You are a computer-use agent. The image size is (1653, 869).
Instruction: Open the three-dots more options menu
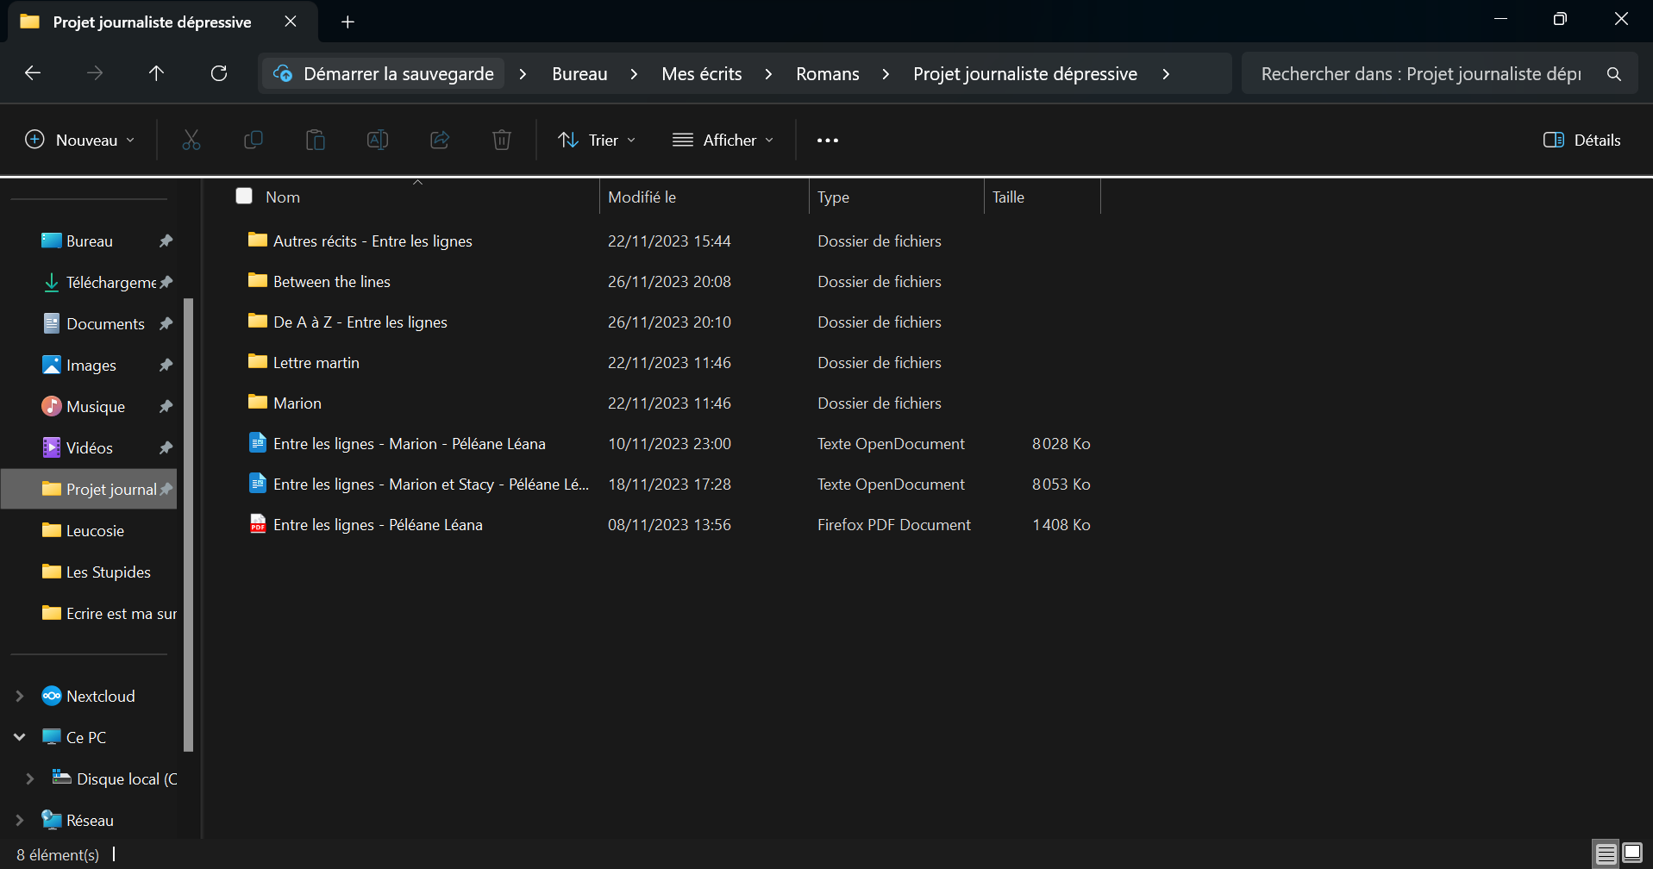pos(828,140)
